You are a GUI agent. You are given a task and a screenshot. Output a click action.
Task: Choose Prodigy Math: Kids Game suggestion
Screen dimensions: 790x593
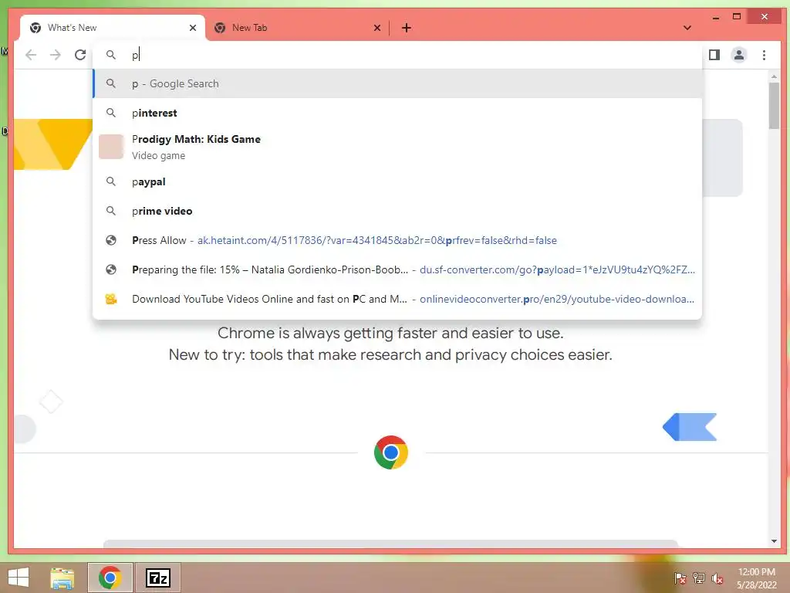tap(397, 147)
